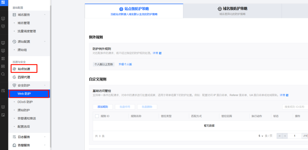The height and width of the screenshot is (150, 308).
Task: Open 详情 link under 防护例外规则
Action: coord(156,53)
